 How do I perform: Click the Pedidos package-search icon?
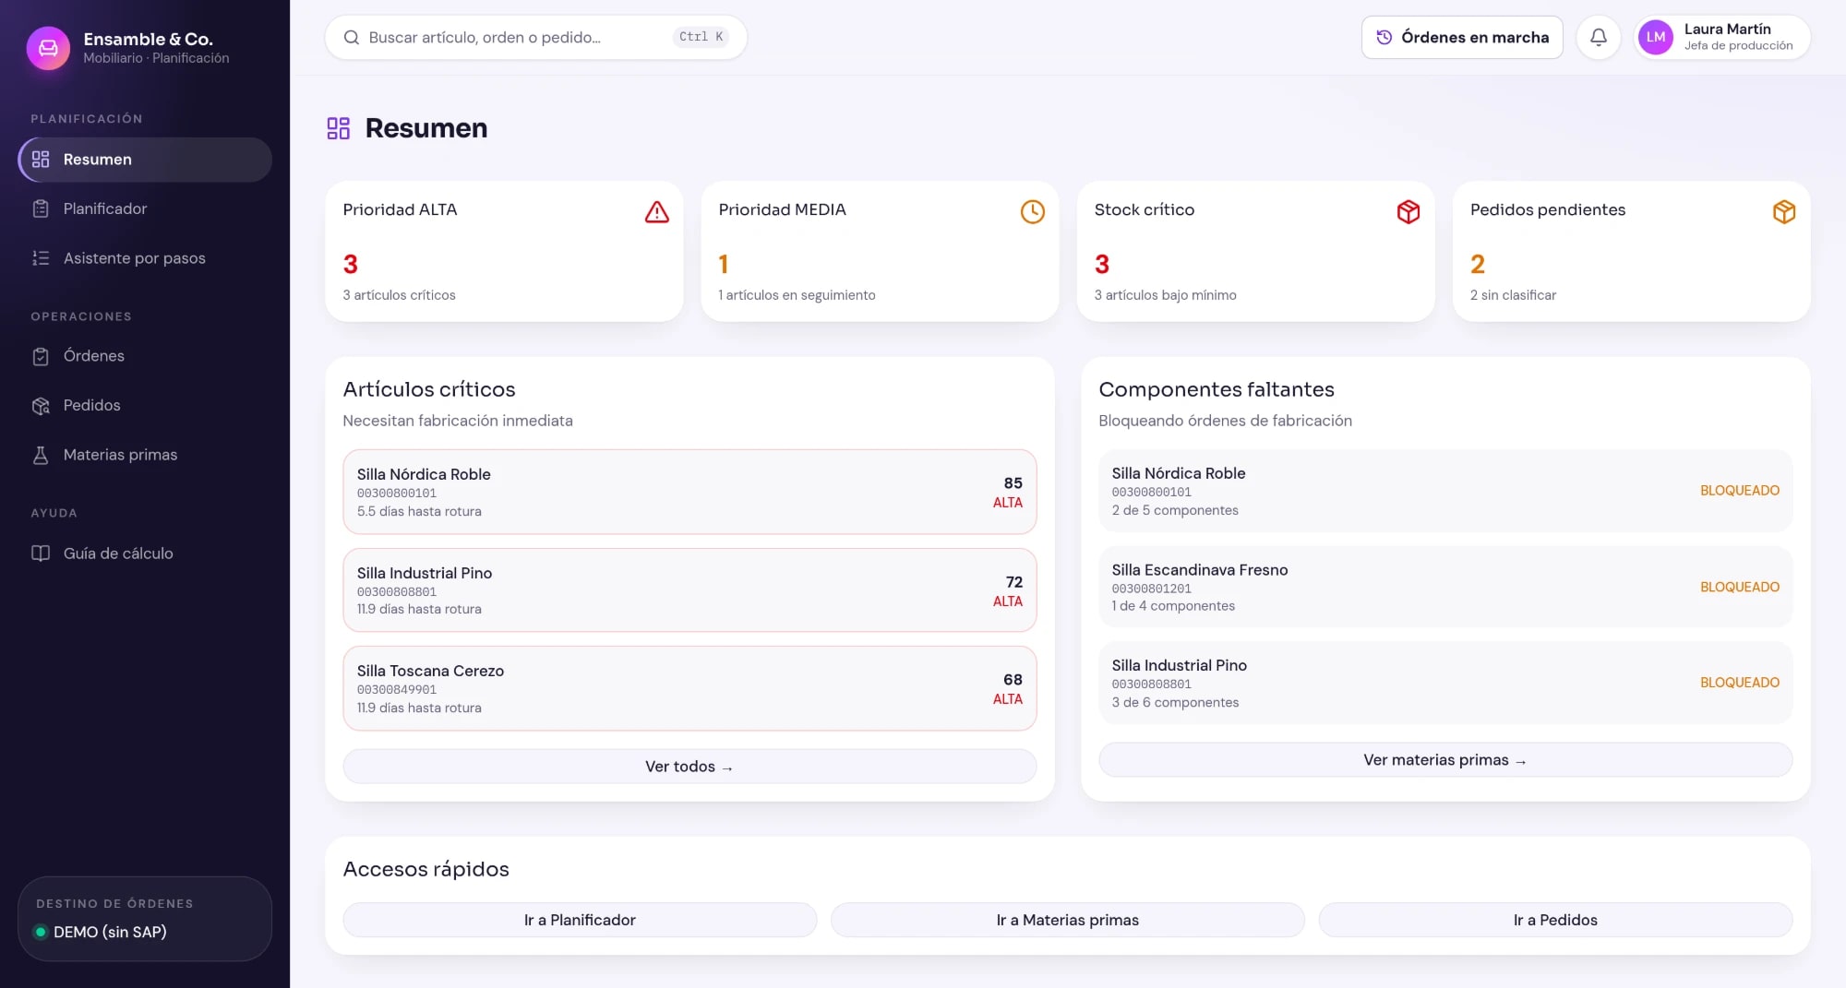41,406
